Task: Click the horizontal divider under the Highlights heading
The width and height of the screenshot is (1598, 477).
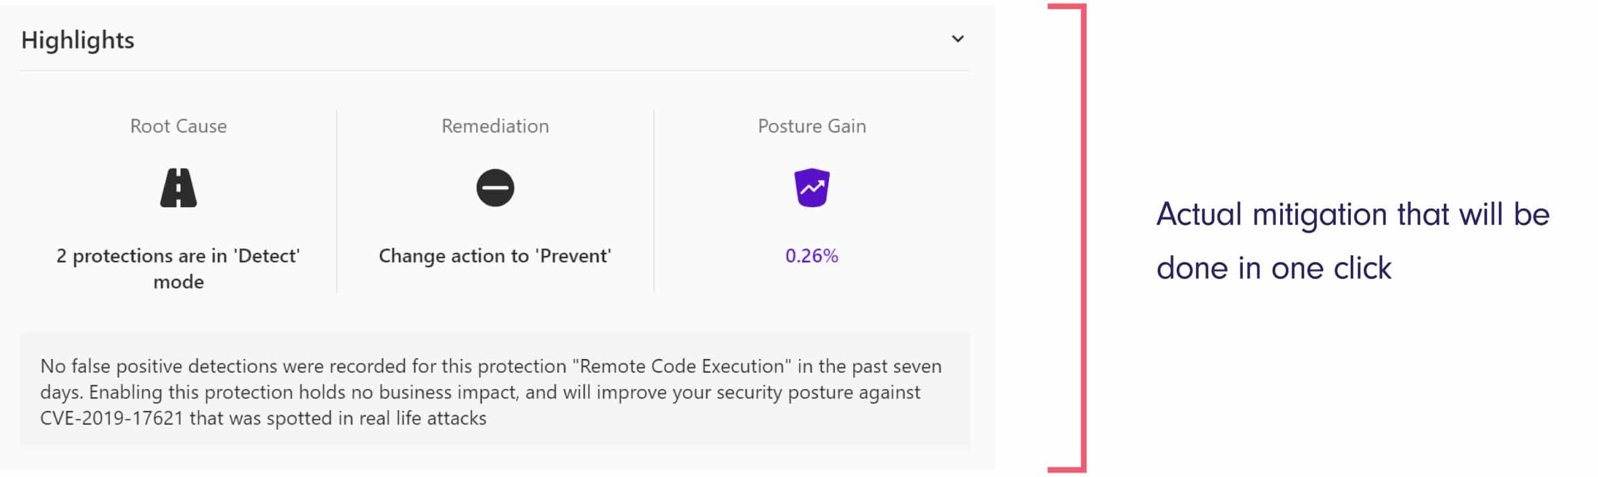Action: click(x=495, y=71)
